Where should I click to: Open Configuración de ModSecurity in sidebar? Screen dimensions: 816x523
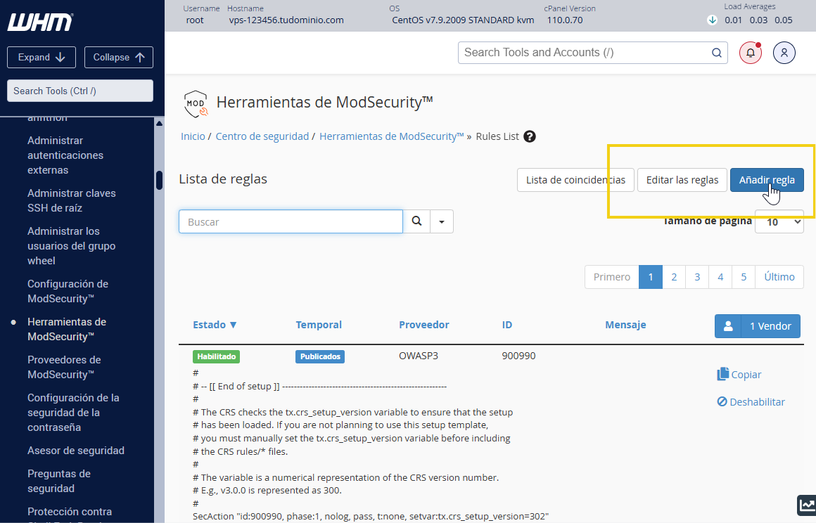pos(68,291)
